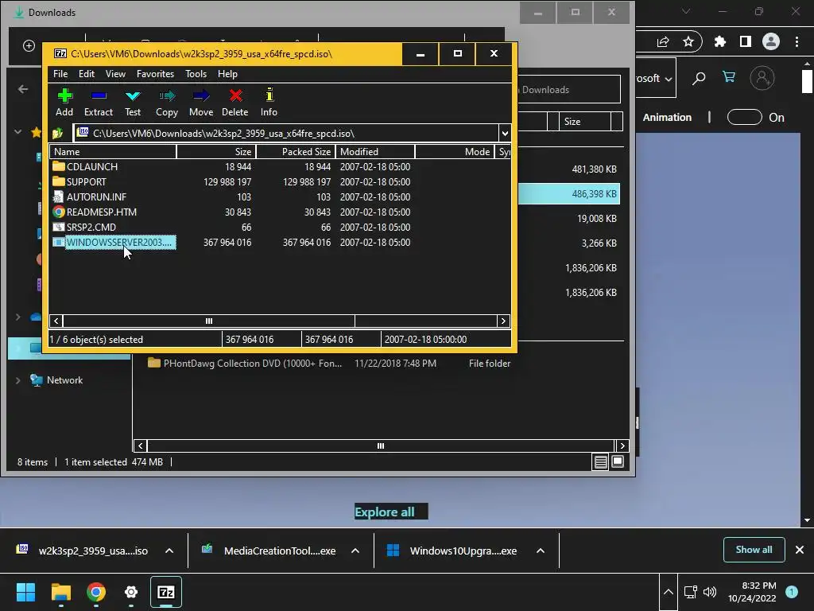
Task: Open the Chrome extensions puzzle icon
Action: pos(719,41)
